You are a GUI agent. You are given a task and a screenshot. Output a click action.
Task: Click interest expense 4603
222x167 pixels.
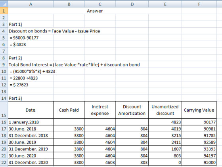pos(100,162)
